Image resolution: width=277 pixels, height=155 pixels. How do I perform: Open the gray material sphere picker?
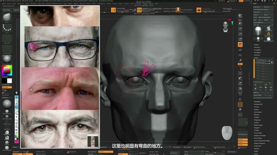[x=7, y=59]
